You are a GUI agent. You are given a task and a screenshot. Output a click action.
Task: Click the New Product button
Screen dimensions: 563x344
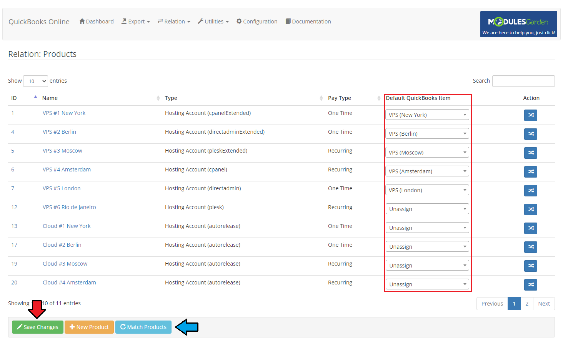pos(89,327)
